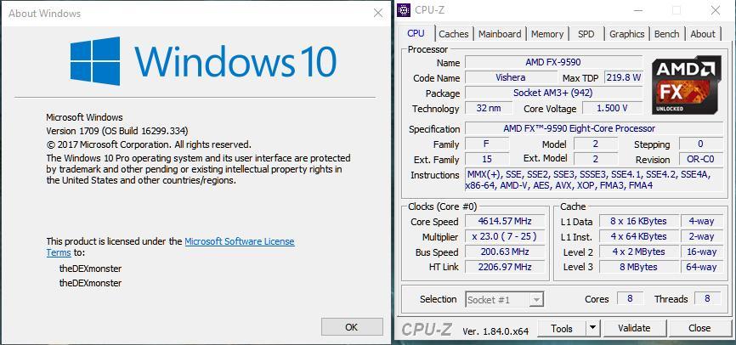
Task: Select the Graphics tab
Action: 626,34
